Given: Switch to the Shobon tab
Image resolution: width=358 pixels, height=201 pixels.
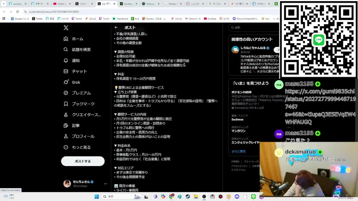Looking at the screenshot, I should [173, 4].
